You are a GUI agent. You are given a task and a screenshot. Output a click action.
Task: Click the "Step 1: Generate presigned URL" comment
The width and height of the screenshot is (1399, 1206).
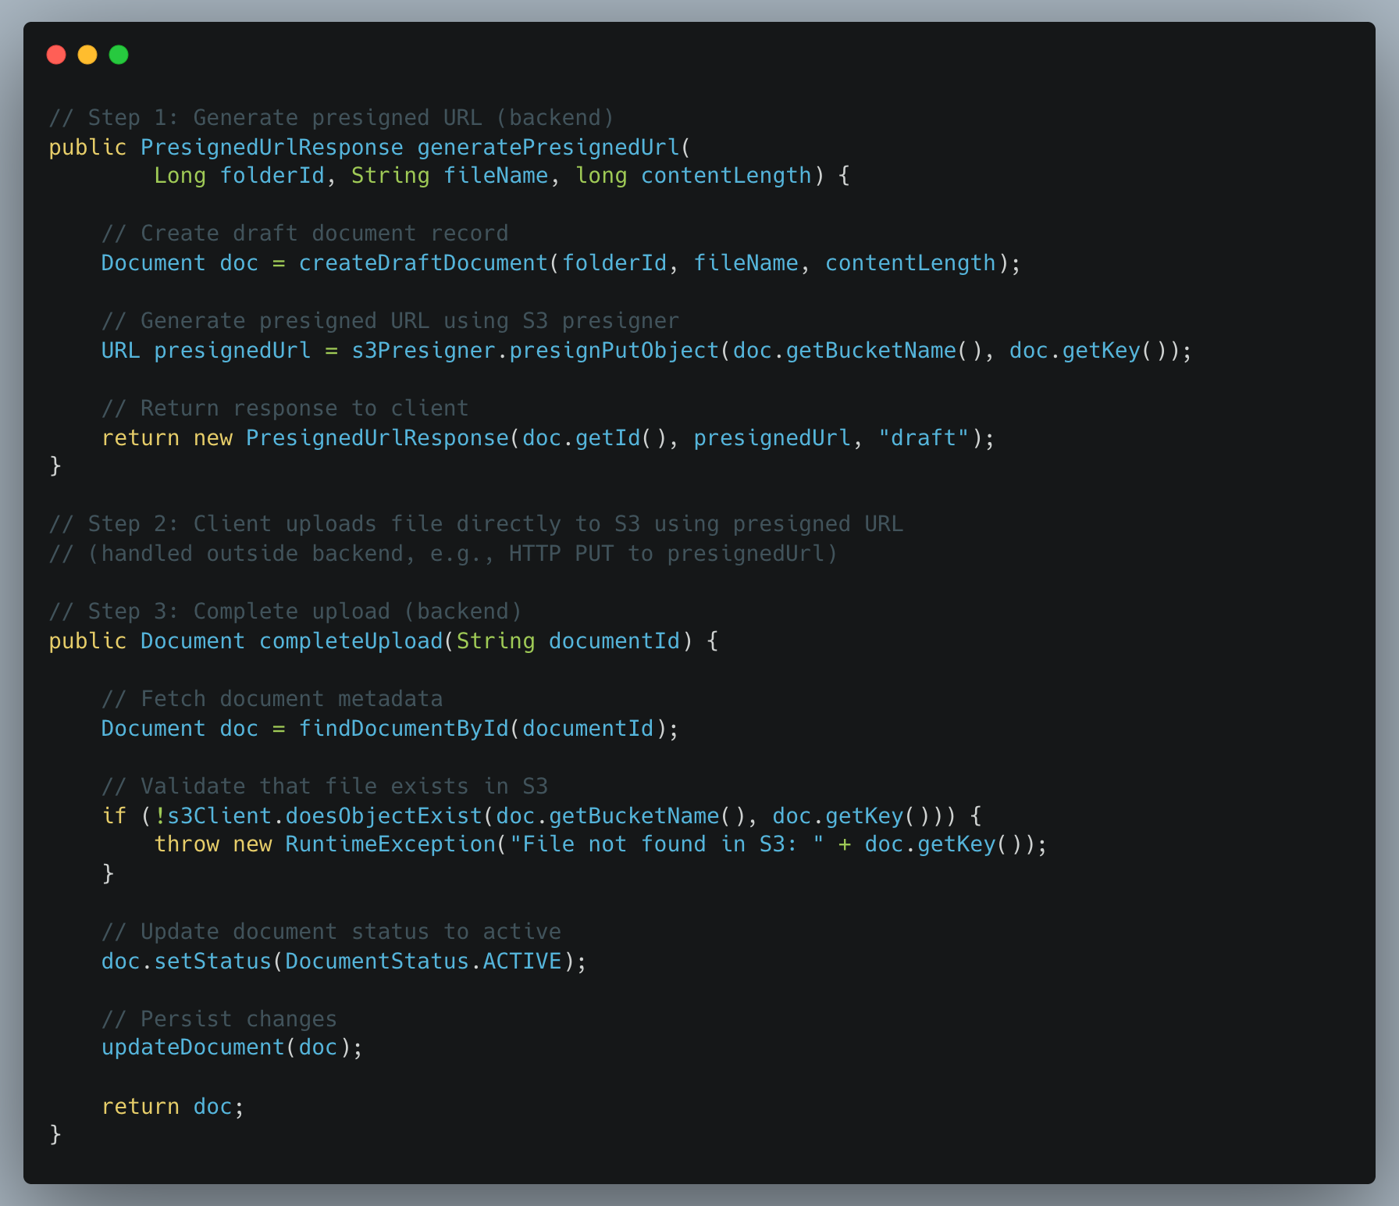click(331, 118)
